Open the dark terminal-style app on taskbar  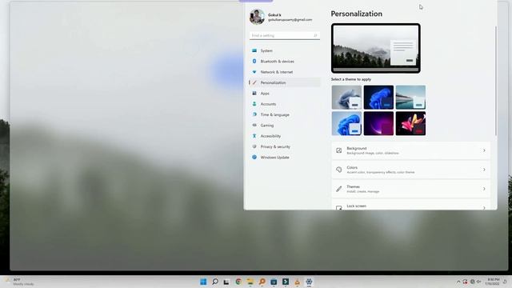tap(286, 282)
